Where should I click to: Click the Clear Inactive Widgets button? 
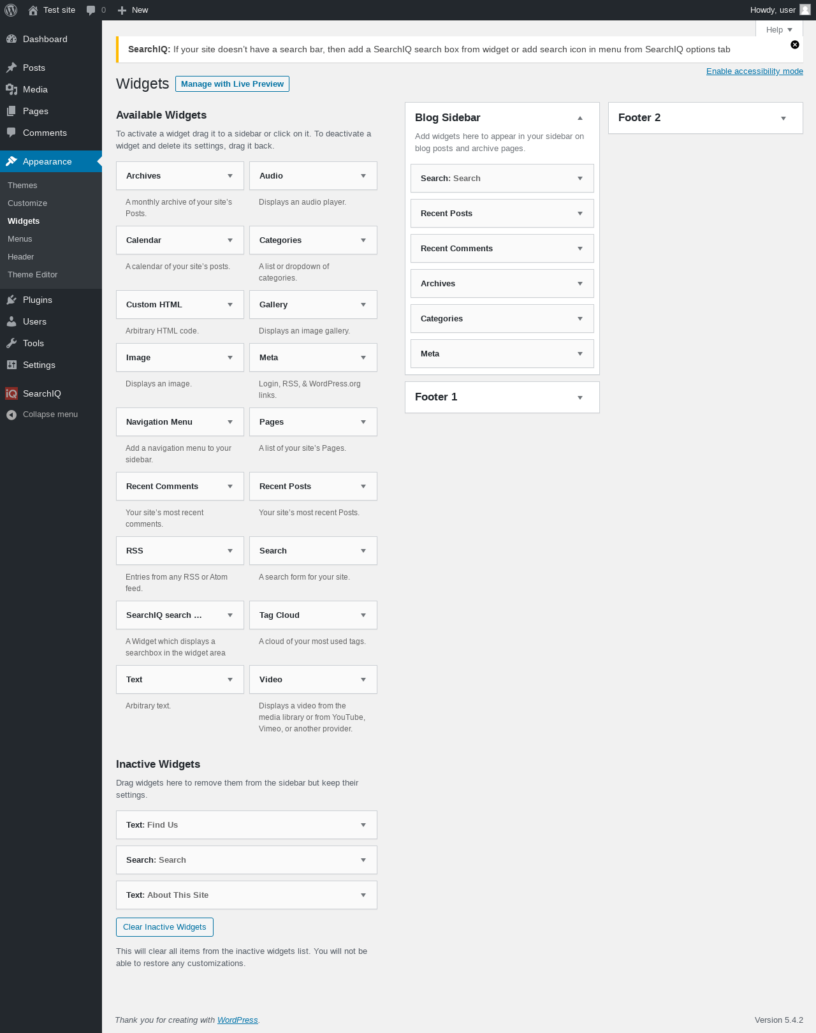click(164, 927)
